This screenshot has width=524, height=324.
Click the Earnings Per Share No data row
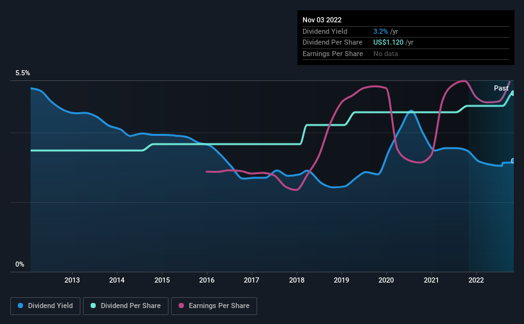point(406,54)
